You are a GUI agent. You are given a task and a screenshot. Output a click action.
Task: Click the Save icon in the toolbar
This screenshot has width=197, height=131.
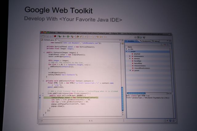48,36
